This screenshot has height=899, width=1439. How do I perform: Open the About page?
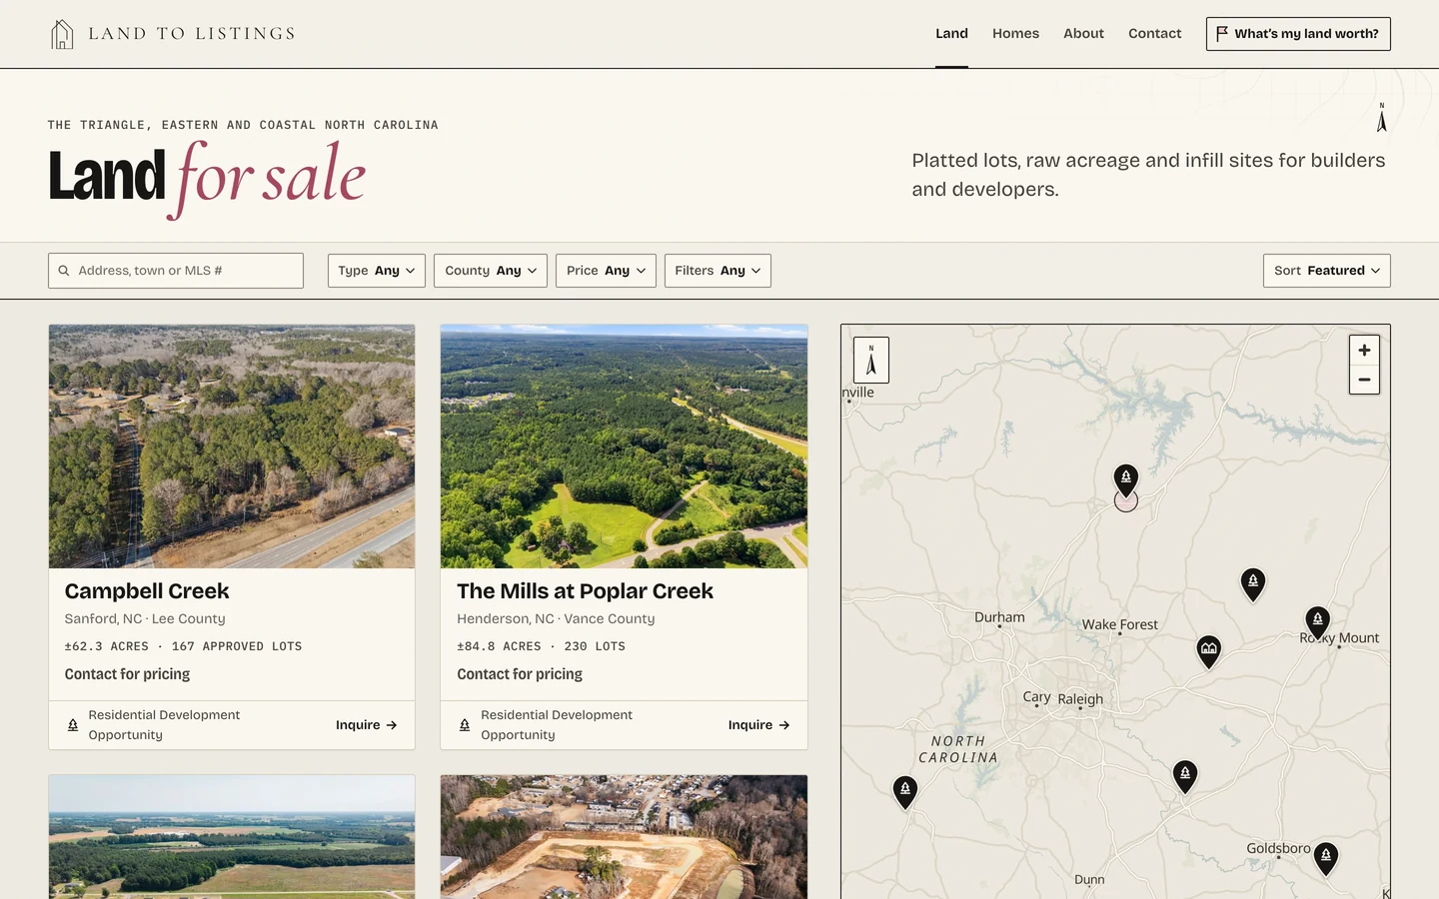click(x=1083, y=34)
